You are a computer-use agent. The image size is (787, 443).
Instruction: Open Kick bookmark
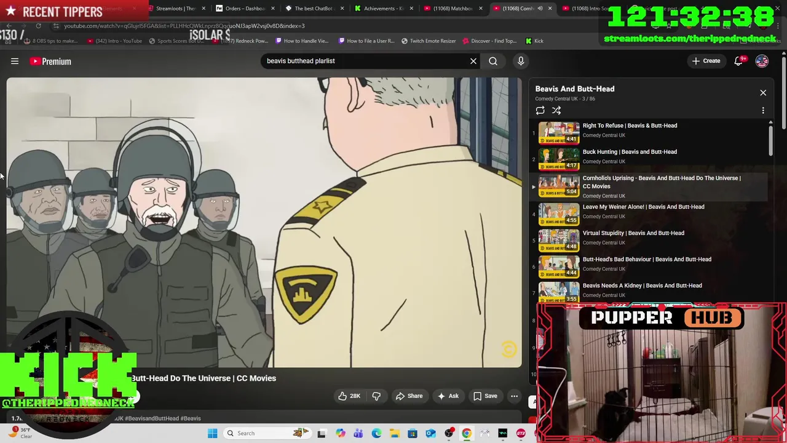(x=534, y=41)
